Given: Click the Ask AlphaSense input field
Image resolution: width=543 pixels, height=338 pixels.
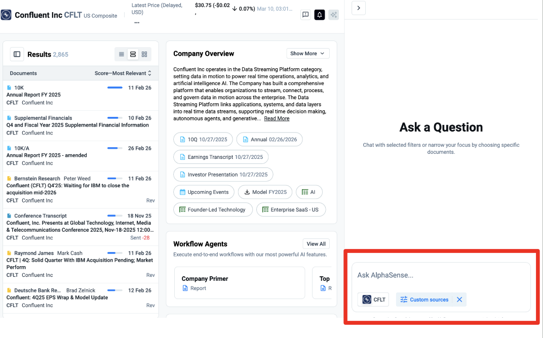Looking at the screenshot, I should point(441,275).
